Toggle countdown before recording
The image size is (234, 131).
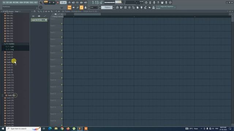78,3
